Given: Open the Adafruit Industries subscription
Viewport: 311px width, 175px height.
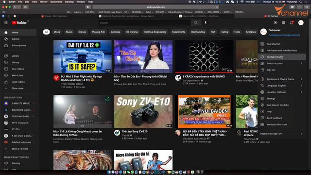Looking at the screenshot, I should click(18, 142).
